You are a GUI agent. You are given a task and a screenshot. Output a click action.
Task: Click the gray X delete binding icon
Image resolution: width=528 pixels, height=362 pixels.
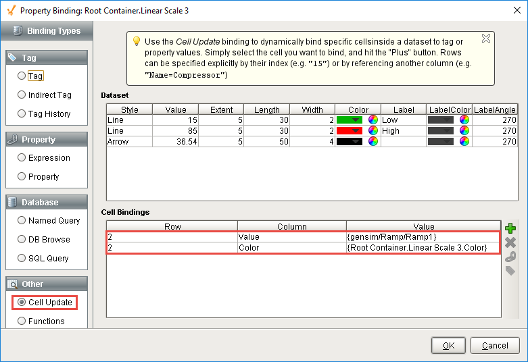pos(510,242)
